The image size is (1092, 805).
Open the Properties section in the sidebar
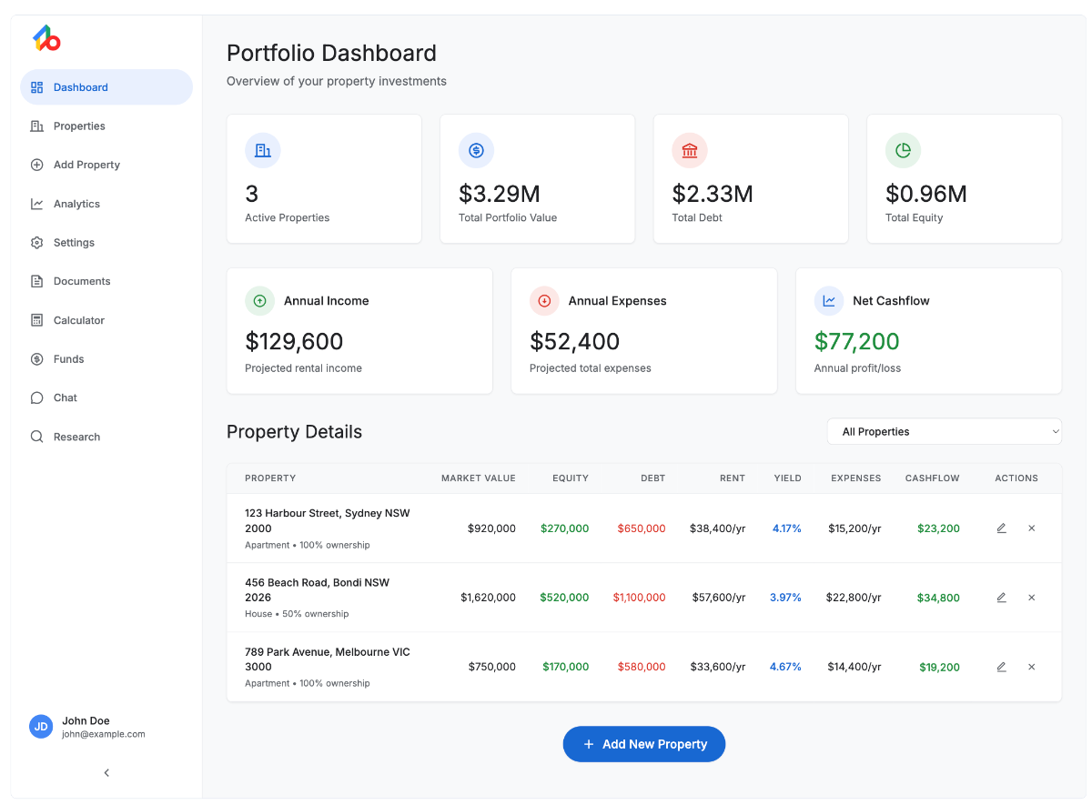(x=80, y=126)
